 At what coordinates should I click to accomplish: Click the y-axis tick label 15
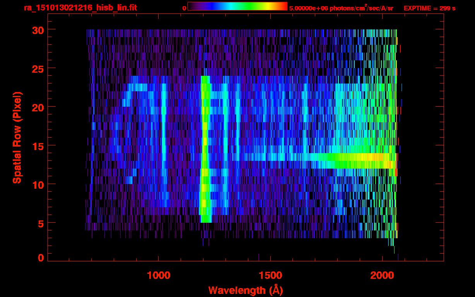38,146
